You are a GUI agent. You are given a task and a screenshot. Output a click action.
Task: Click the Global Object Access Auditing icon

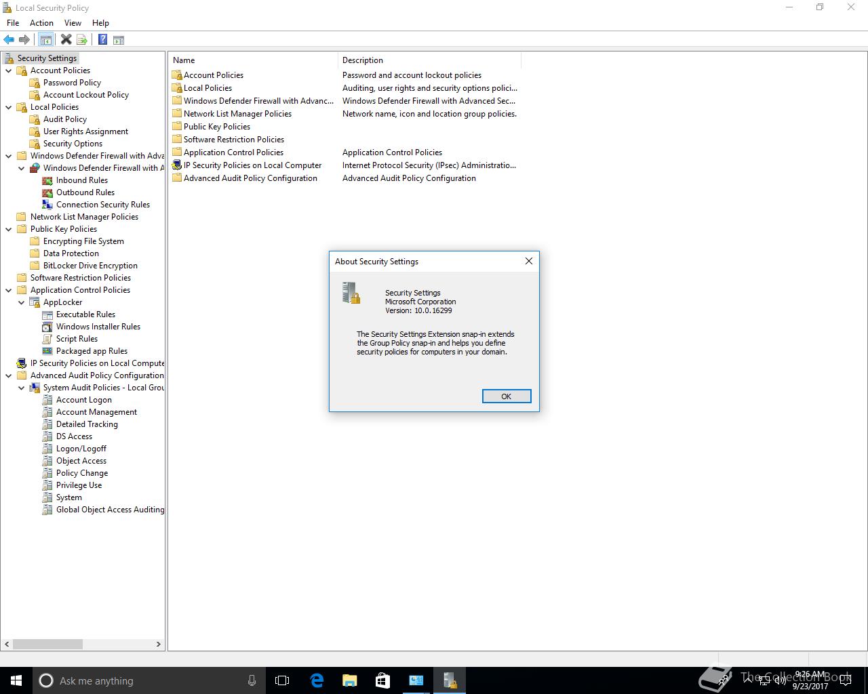pos(47,510)
